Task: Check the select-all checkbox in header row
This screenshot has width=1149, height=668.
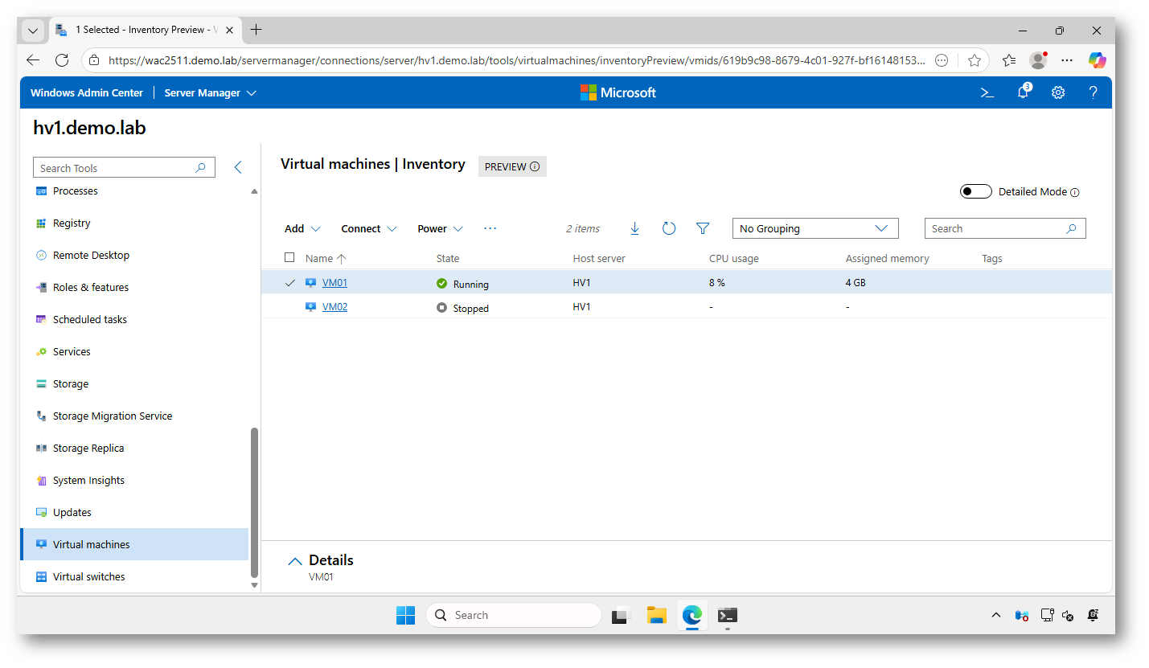Action: click(x=289, y=258)
